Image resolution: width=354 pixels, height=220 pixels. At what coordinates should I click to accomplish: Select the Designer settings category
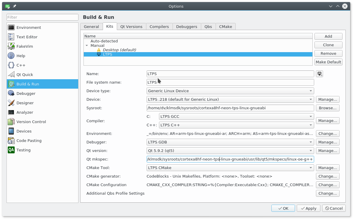[x=25, y=103]
